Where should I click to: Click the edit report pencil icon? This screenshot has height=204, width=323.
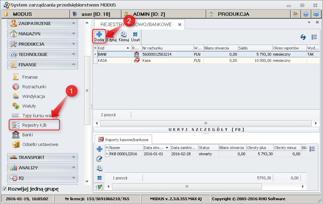100,159
